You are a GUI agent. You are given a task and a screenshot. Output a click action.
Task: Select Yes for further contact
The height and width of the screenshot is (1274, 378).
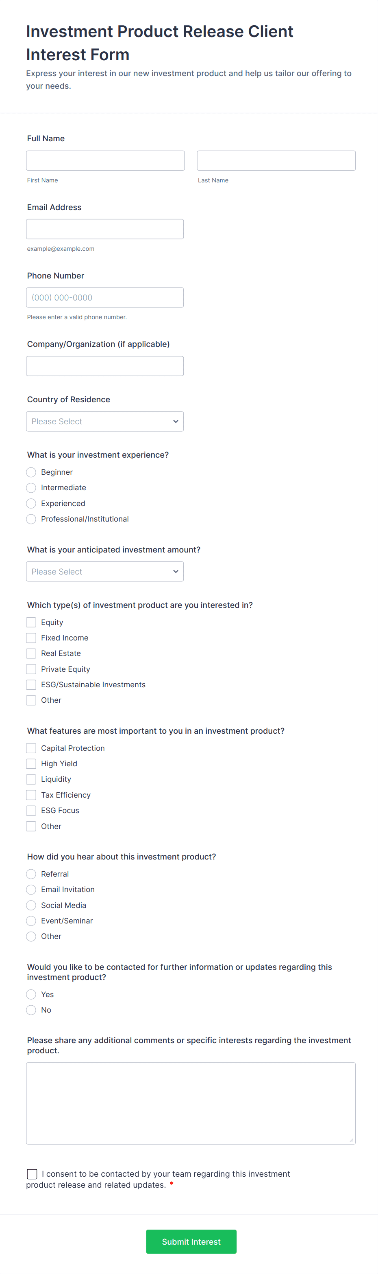pyautogui.click(x=31, y=994)
